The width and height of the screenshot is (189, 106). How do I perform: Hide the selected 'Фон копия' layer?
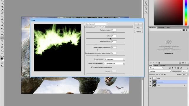point(150,82)
